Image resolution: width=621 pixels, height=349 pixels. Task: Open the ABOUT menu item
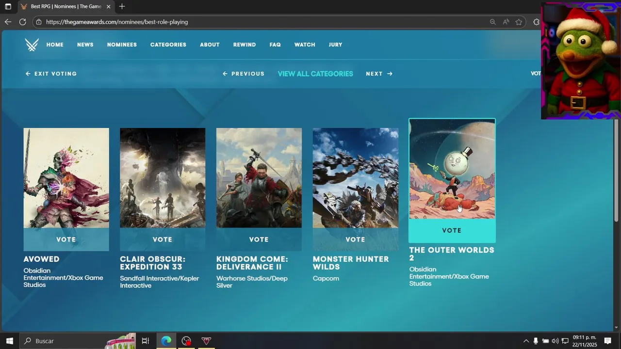point(210,45)
